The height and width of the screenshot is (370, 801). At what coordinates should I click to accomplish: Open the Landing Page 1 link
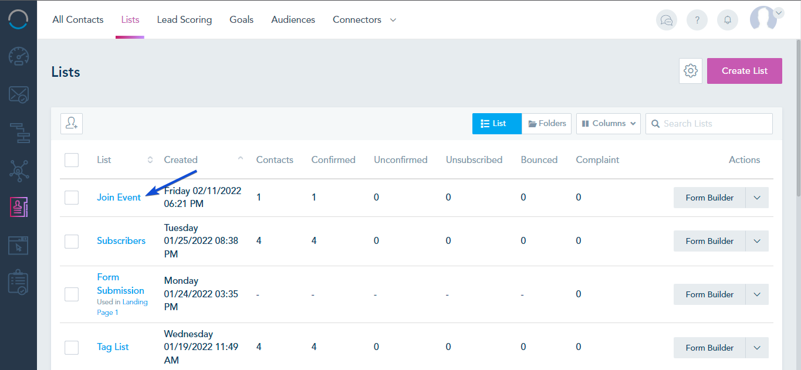coord(122,307)
